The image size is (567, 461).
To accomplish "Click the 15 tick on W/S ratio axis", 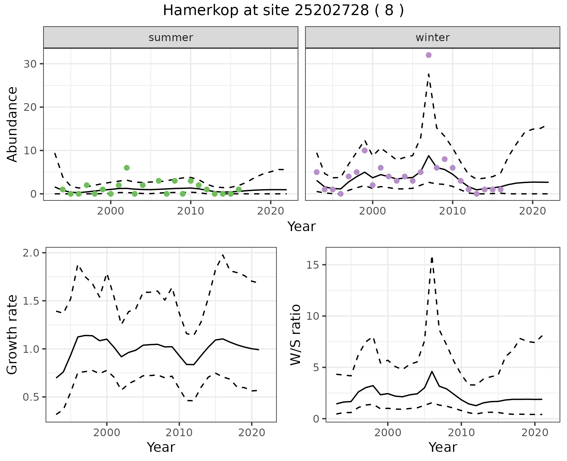I will pos(313,265).
